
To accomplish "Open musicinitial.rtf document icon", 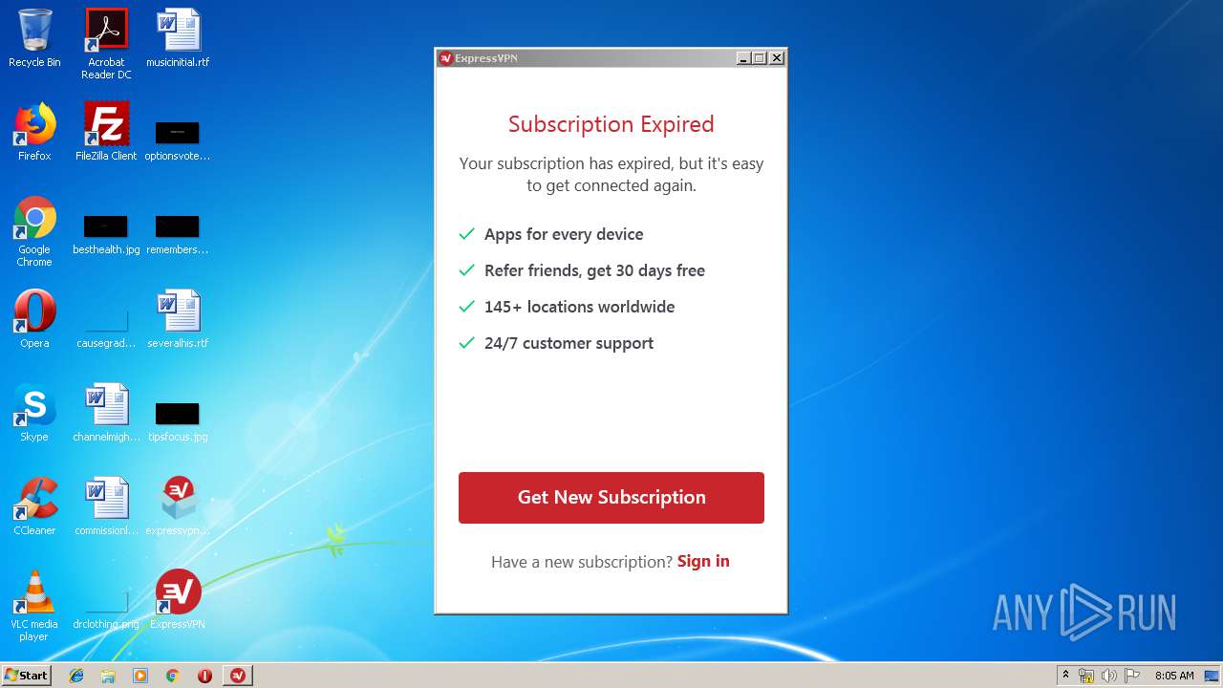I will pos(178,38).
